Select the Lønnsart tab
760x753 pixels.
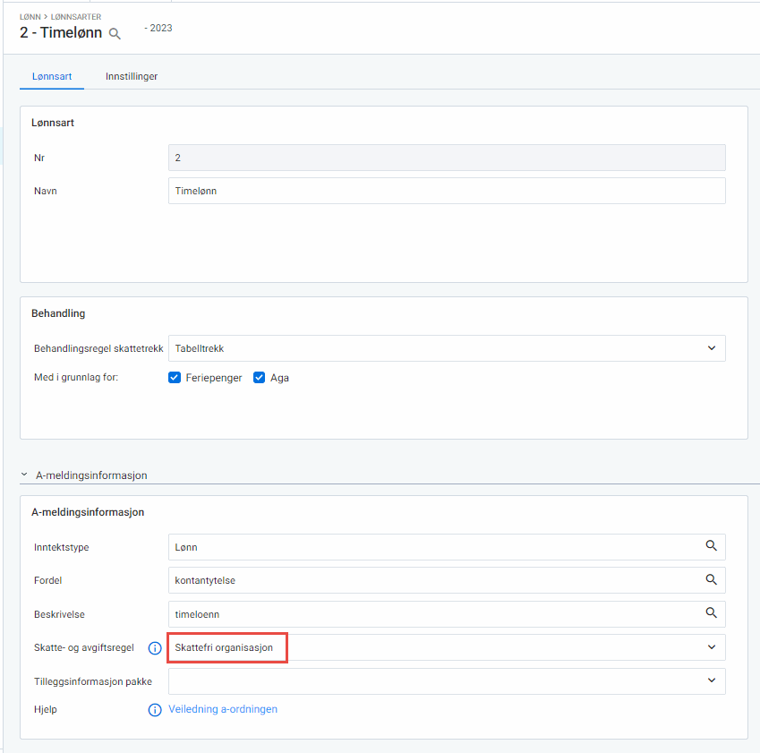coord(51,77)
